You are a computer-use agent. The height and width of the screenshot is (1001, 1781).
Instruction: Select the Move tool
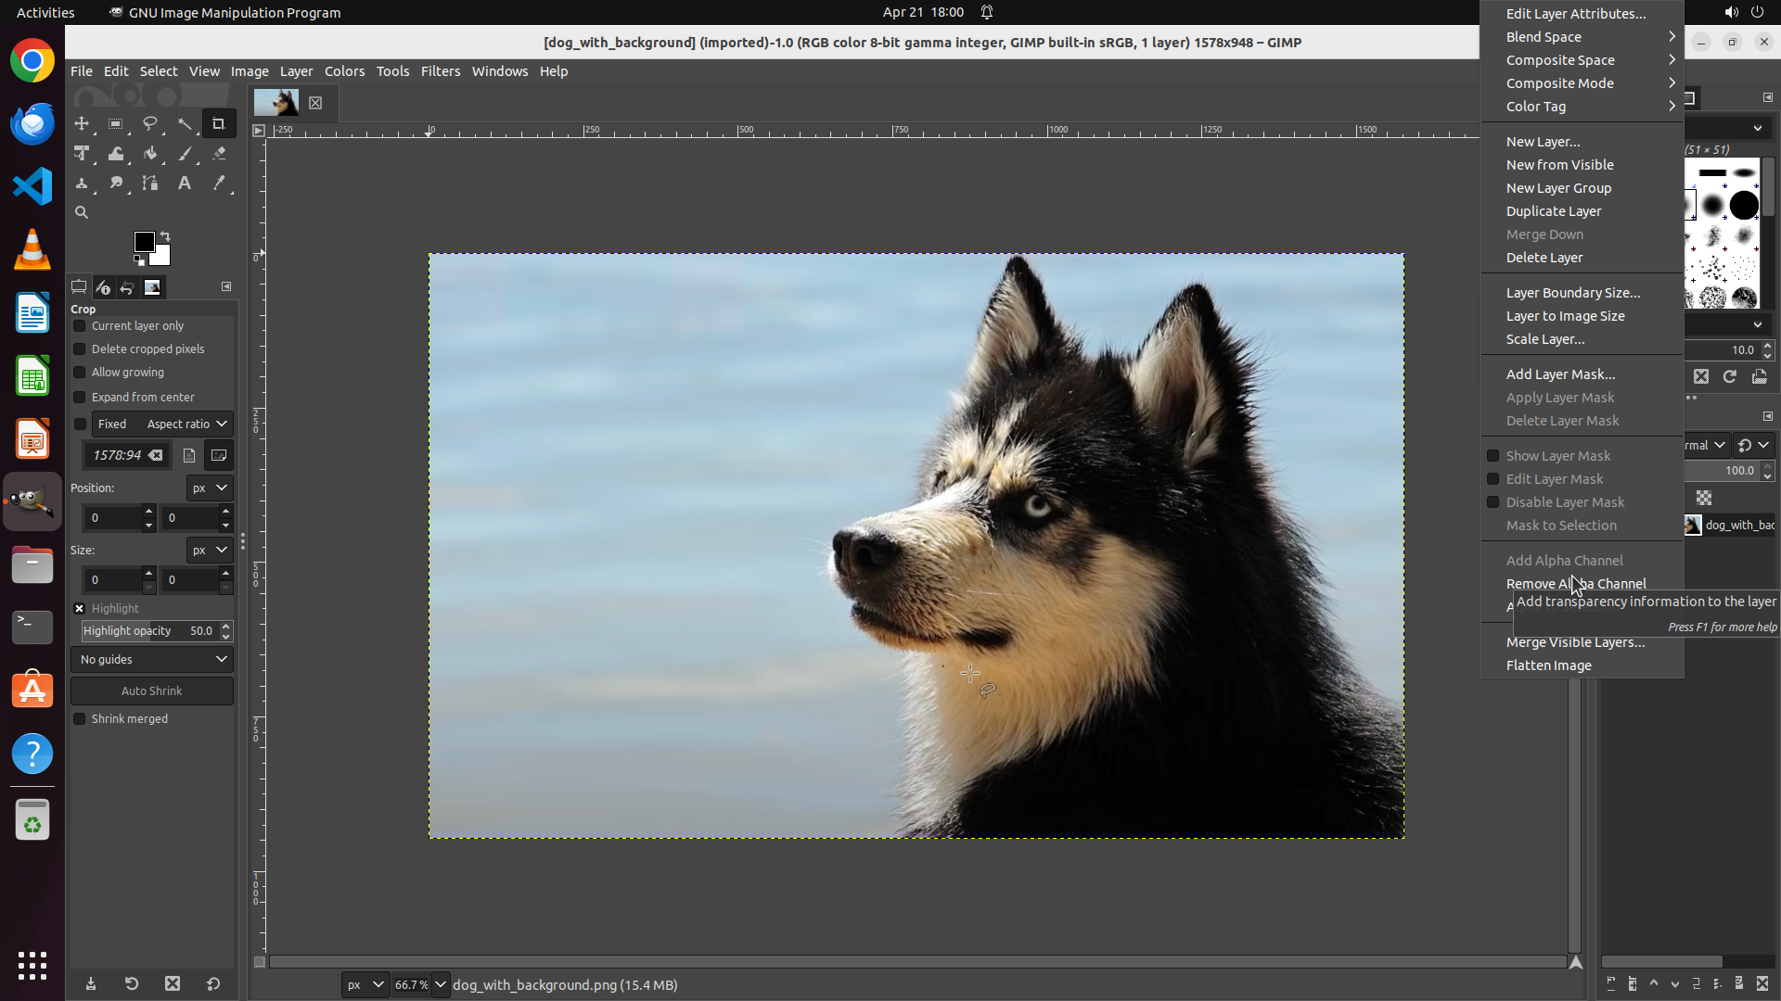point(82,123)
